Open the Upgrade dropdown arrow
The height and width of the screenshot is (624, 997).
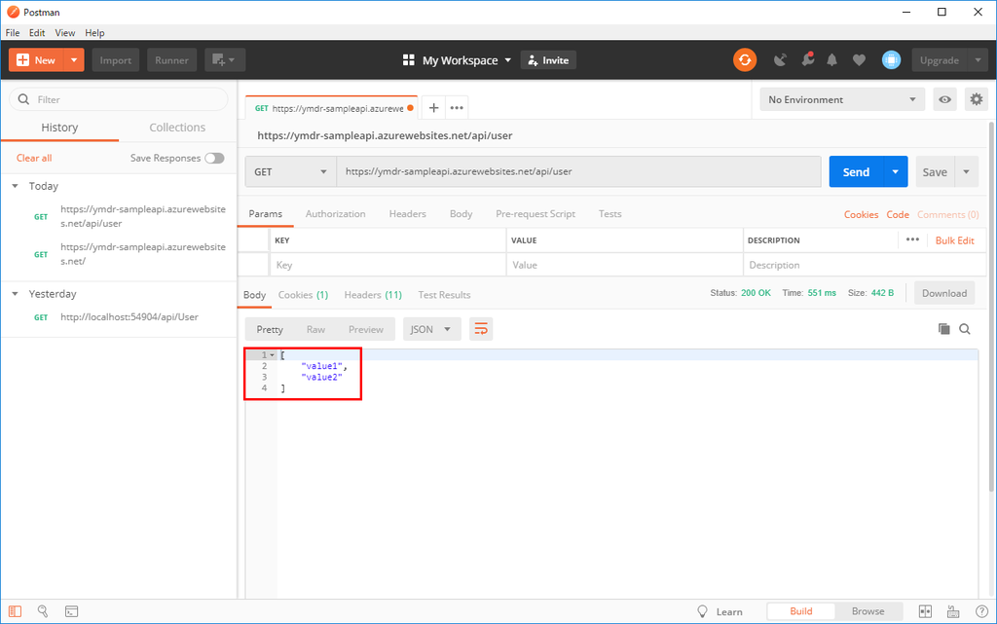coord(978,60)
